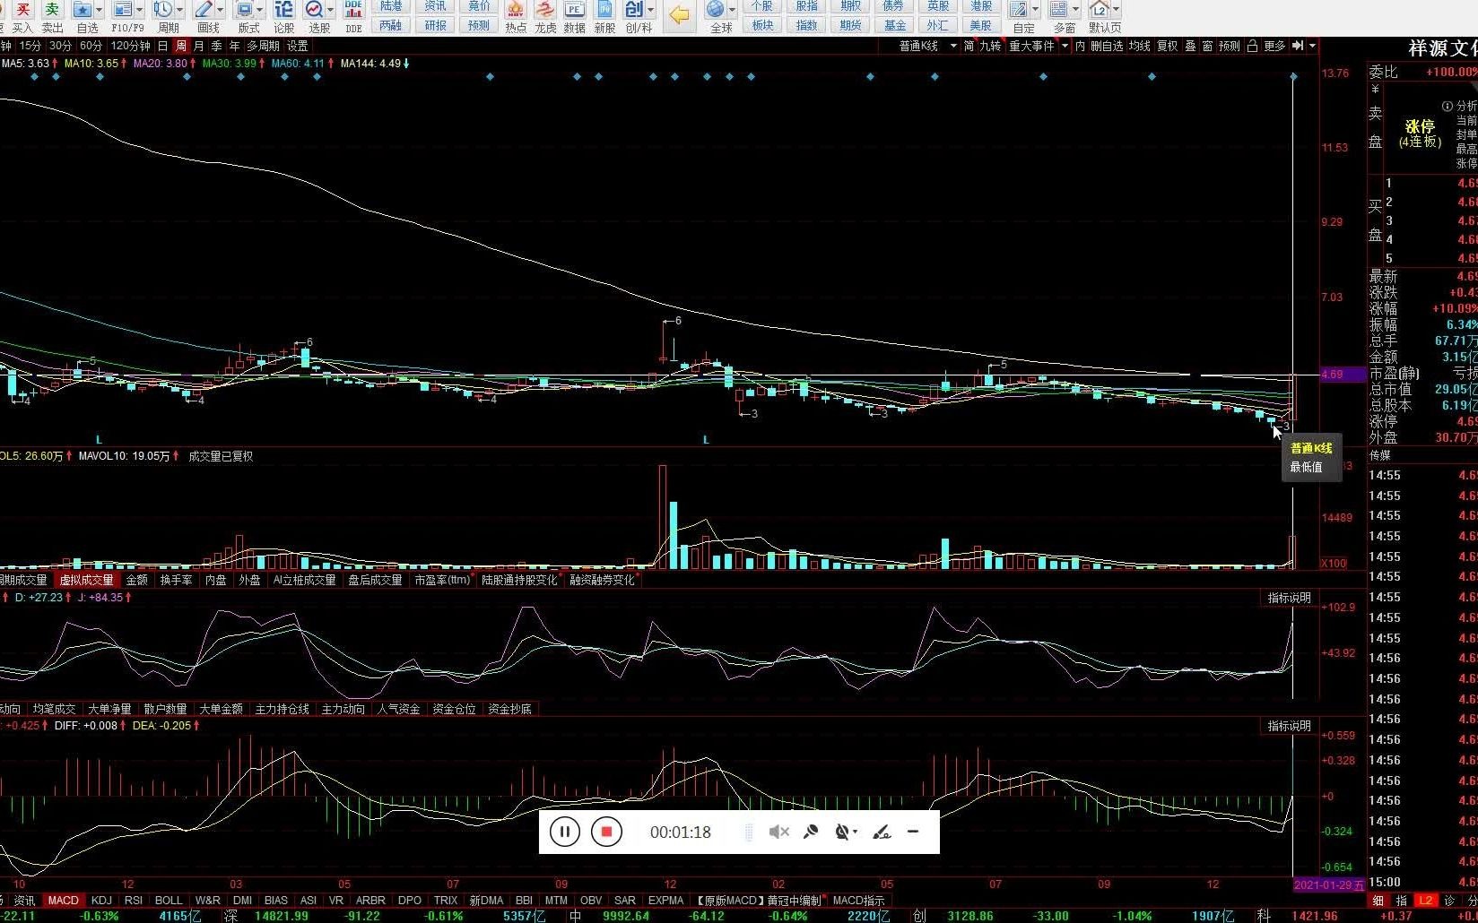Select the 主力持仓线 indicator tab
The width and height of the screenshot is (1478, 923).
tap(282, 709)
